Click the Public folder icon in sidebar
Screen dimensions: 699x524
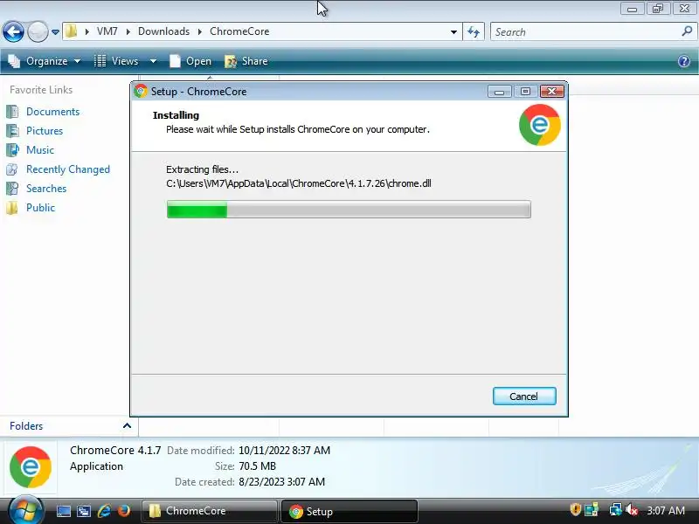pos(12,208)
